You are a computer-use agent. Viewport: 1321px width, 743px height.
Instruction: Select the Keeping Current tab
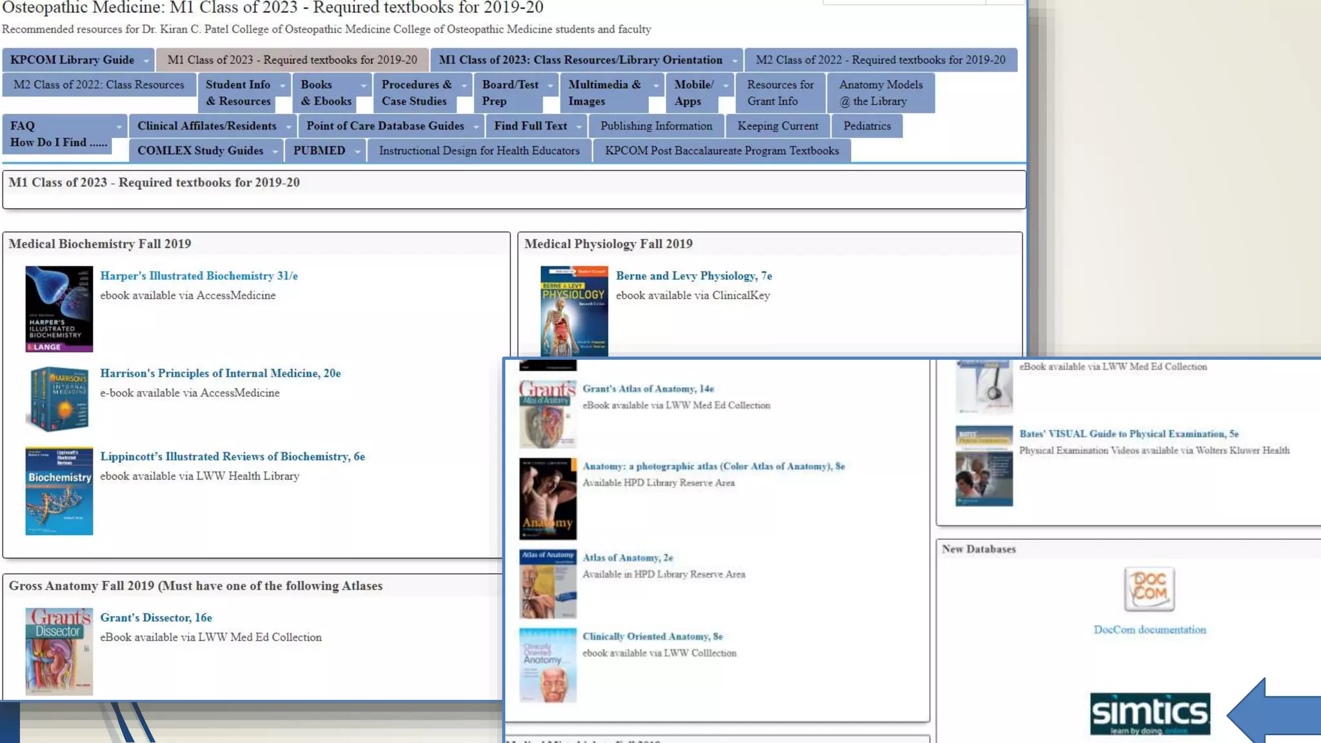click(777, 126)
